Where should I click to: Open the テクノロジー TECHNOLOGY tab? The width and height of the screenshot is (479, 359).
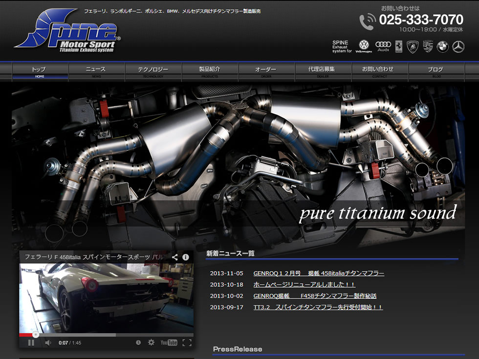tap(153, 72)
